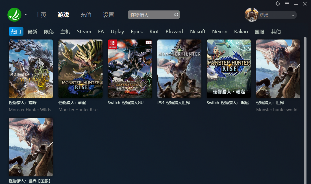This screenshot has width=311, height=184.
Task: Filter games by Uplay
Action: click(x=118, y=32)
